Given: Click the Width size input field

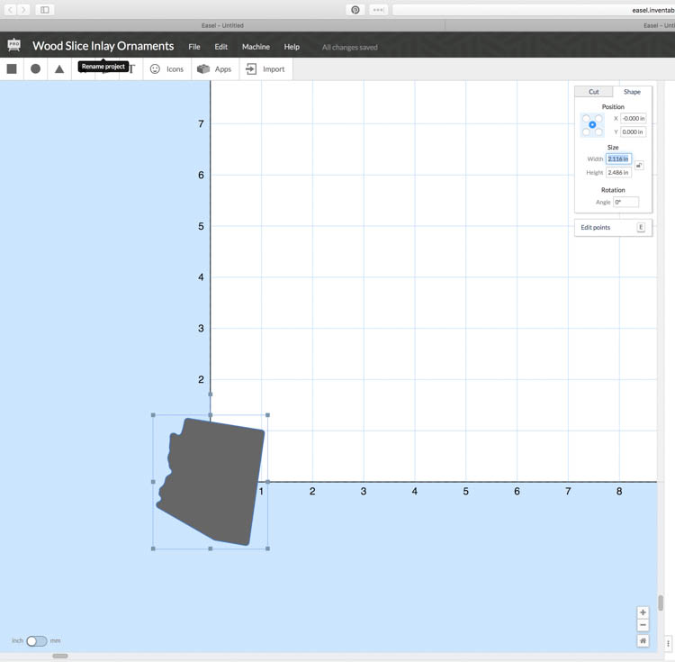Looking at the screenshot, I should (x=618, y=159).
